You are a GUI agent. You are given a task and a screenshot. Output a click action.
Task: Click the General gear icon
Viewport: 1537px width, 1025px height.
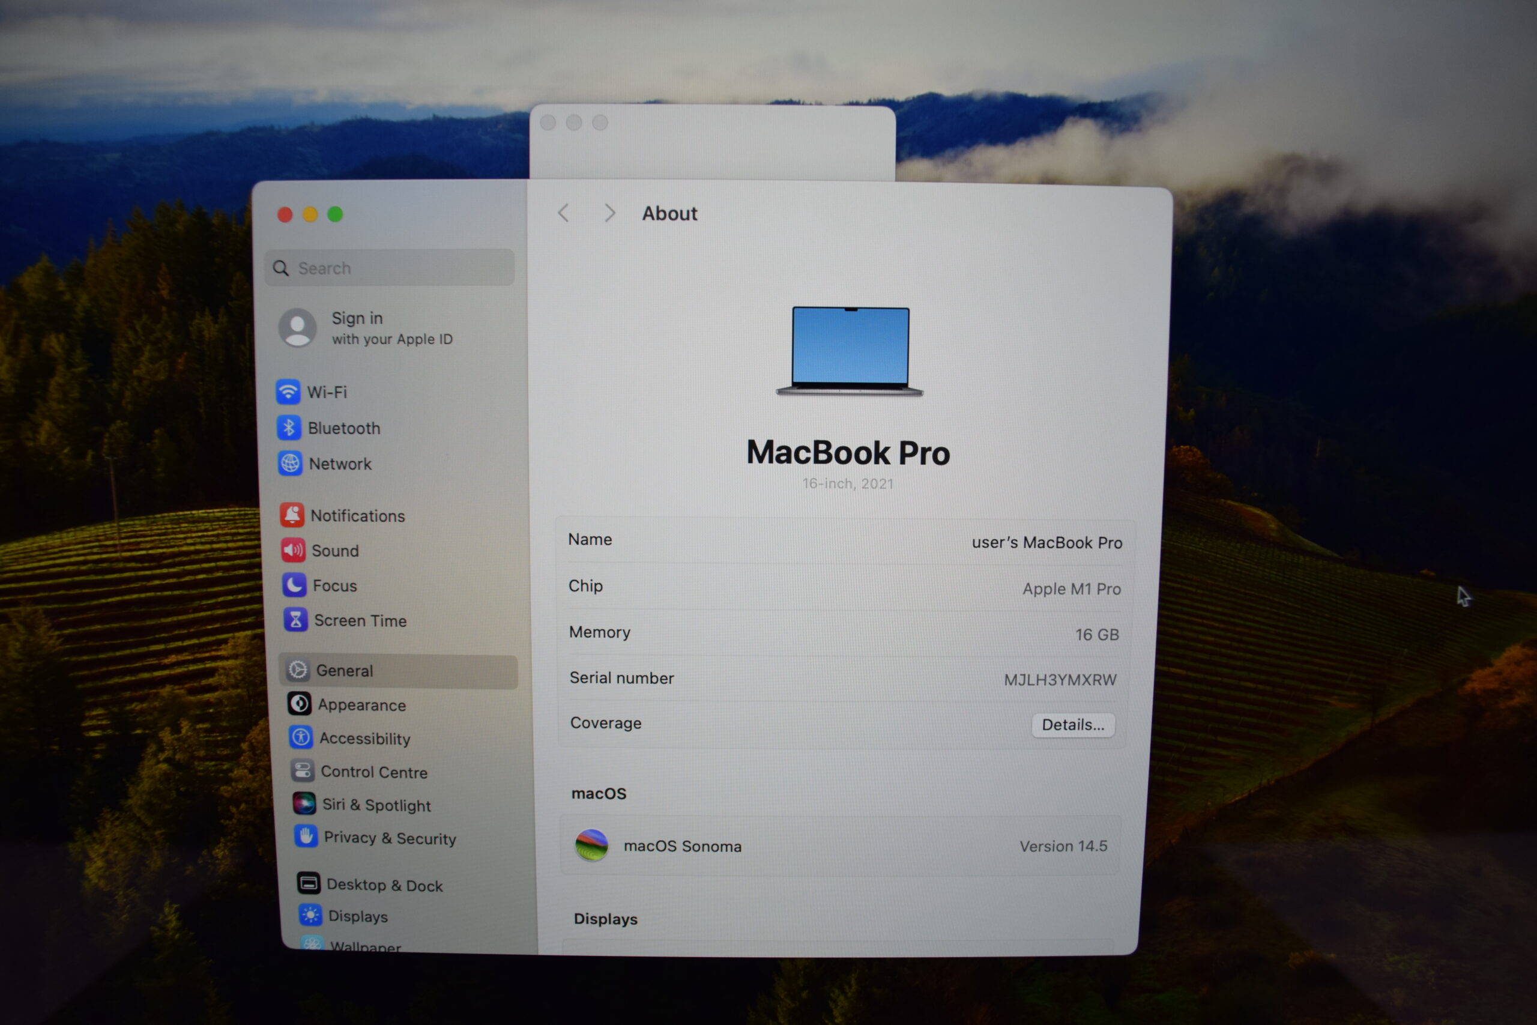[x=298, y=670]
